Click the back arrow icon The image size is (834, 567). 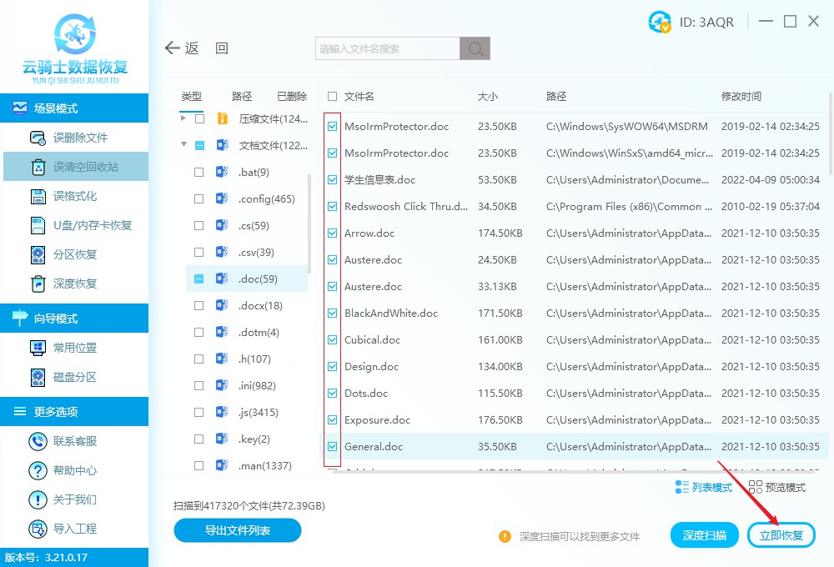coord(173,48)
